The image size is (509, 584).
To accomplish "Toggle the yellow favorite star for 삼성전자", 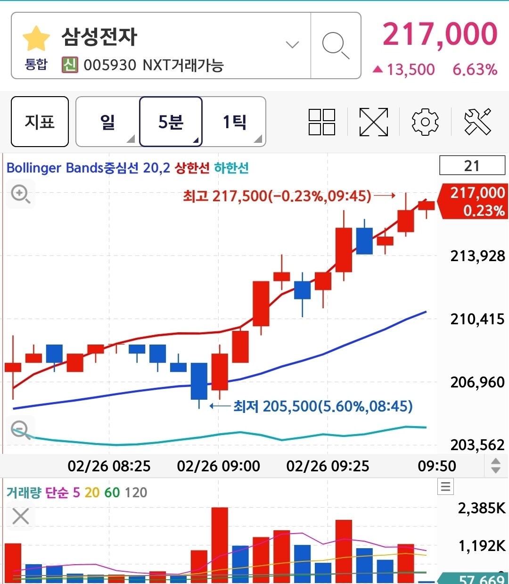I will coord(36,39).
